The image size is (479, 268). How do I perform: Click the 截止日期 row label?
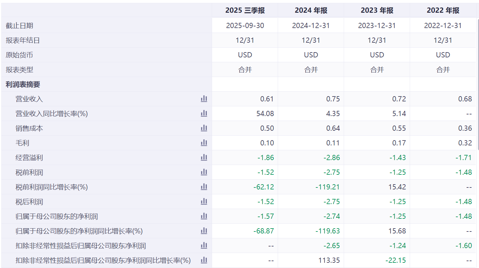coord(20,26)
